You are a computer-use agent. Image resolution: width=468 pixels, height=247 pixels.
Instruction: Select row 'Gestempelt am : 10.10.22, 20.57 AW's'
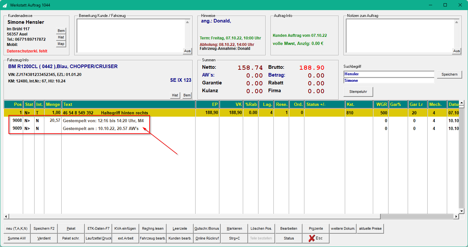pos(231,128)
